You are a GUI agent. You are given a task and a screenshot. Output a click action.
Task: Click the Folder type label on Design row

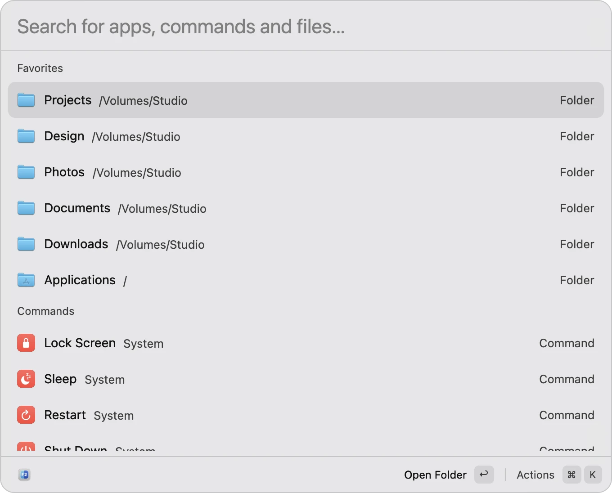click(x=577, y=136)
